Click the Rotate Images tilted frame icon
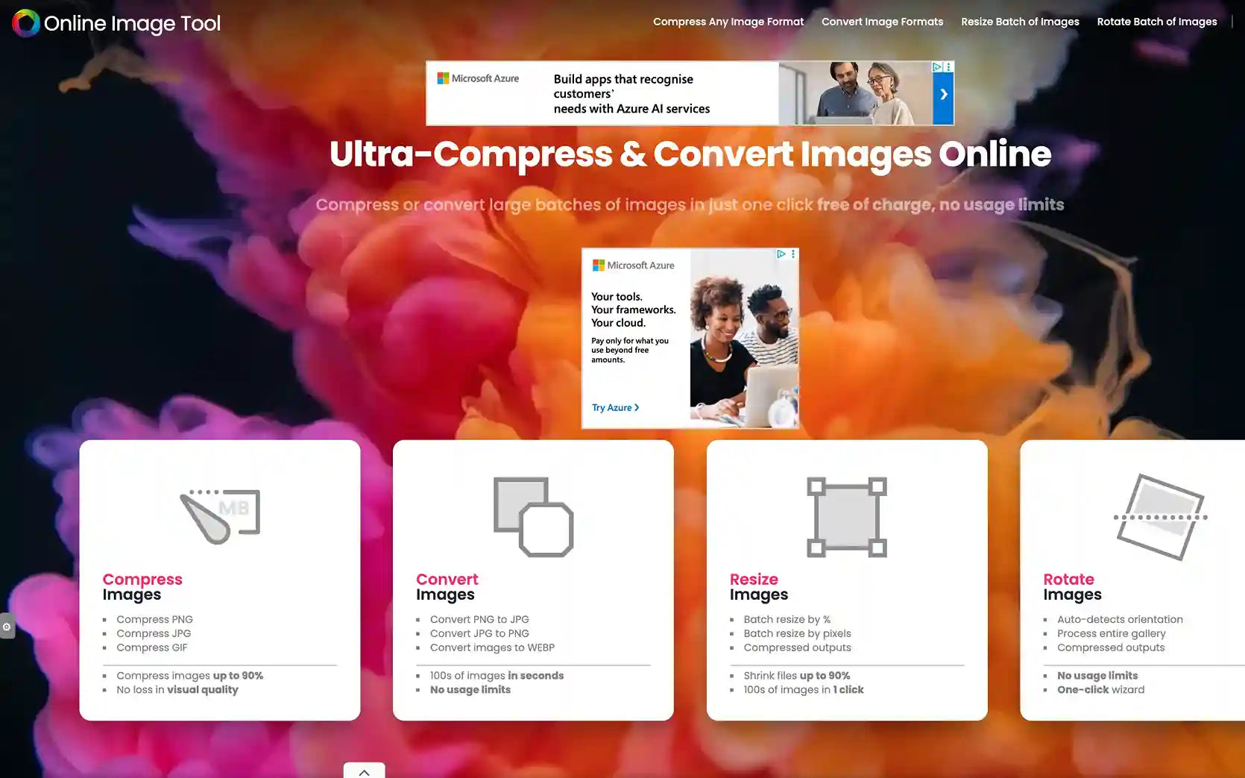The image size is (1245, 778). (x=1160, y=517)
